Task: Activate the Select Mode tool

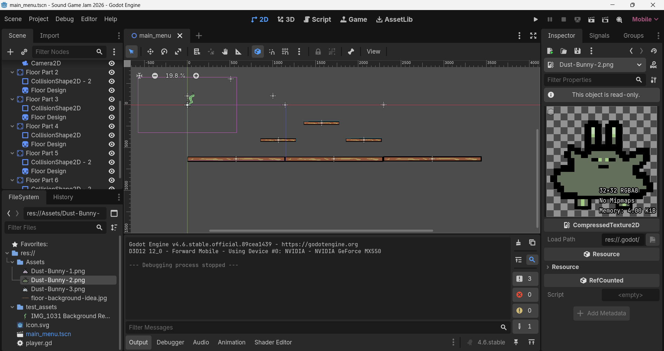Action: (131, 52)
